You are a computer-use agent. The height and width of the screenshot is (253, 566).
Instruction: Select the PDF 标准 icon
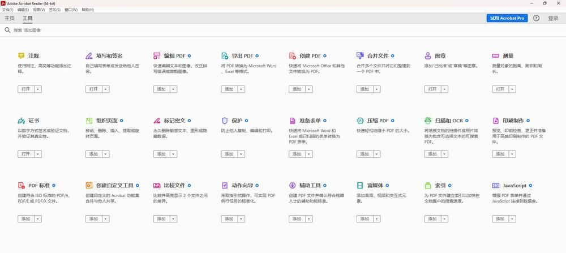pyautogui.click(x=22, y=186)
